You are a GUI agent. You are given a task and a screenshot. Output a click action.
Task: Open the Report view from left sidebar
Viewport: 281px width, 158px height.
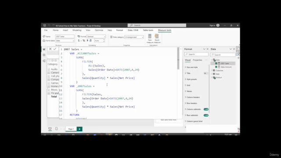coord(44,49)
